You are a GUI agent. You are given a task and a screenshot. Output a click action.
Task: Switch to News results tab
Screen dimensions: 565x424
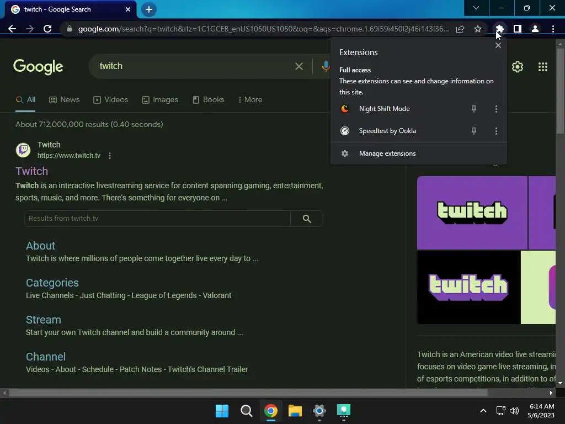(65, 100)
